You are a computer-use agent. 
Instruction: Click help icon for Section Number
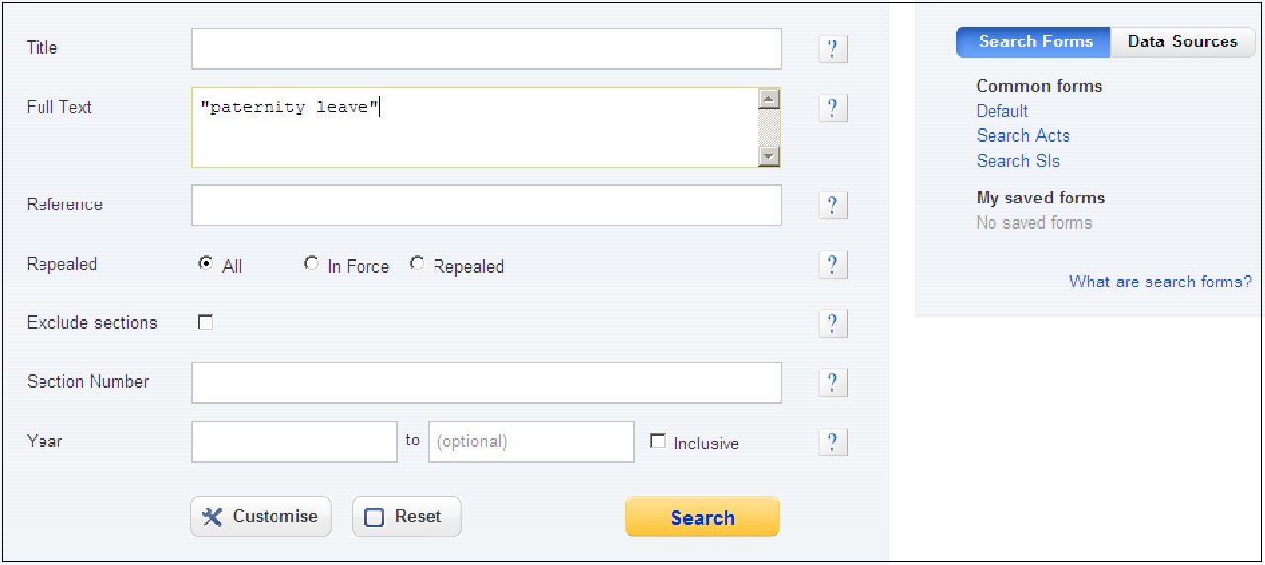pos(832,382)
